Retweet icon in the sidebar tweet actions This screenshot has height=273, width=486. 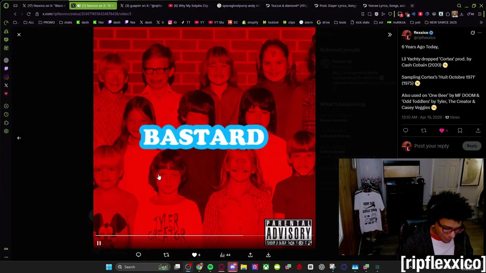(x=424, y=130)
